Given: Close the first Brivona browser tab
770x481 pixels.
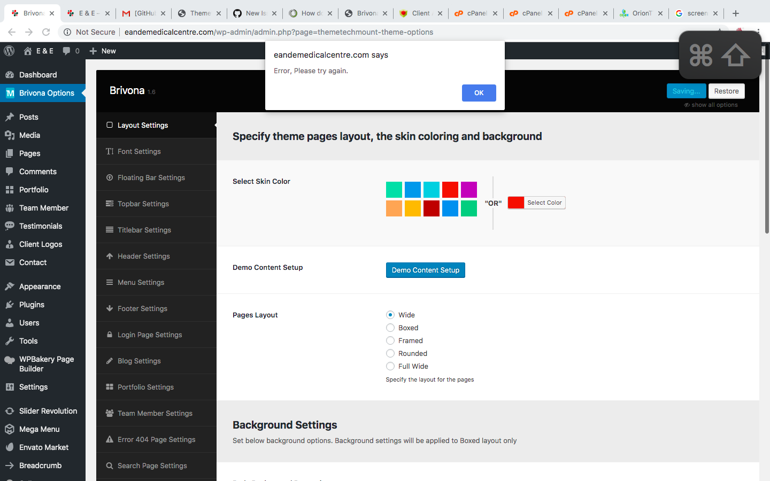Looking at the screenshot, I should click(52, 13).
